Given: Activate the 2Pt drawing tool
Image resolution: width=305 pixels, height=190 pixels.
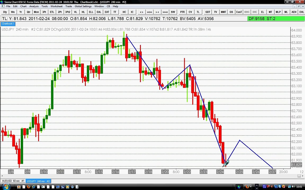Looking at the screenshot, I should tap(60, 12).
